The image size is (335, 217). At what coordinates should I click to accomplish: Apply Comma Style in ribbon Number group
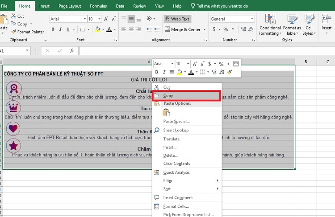point(233,29)
